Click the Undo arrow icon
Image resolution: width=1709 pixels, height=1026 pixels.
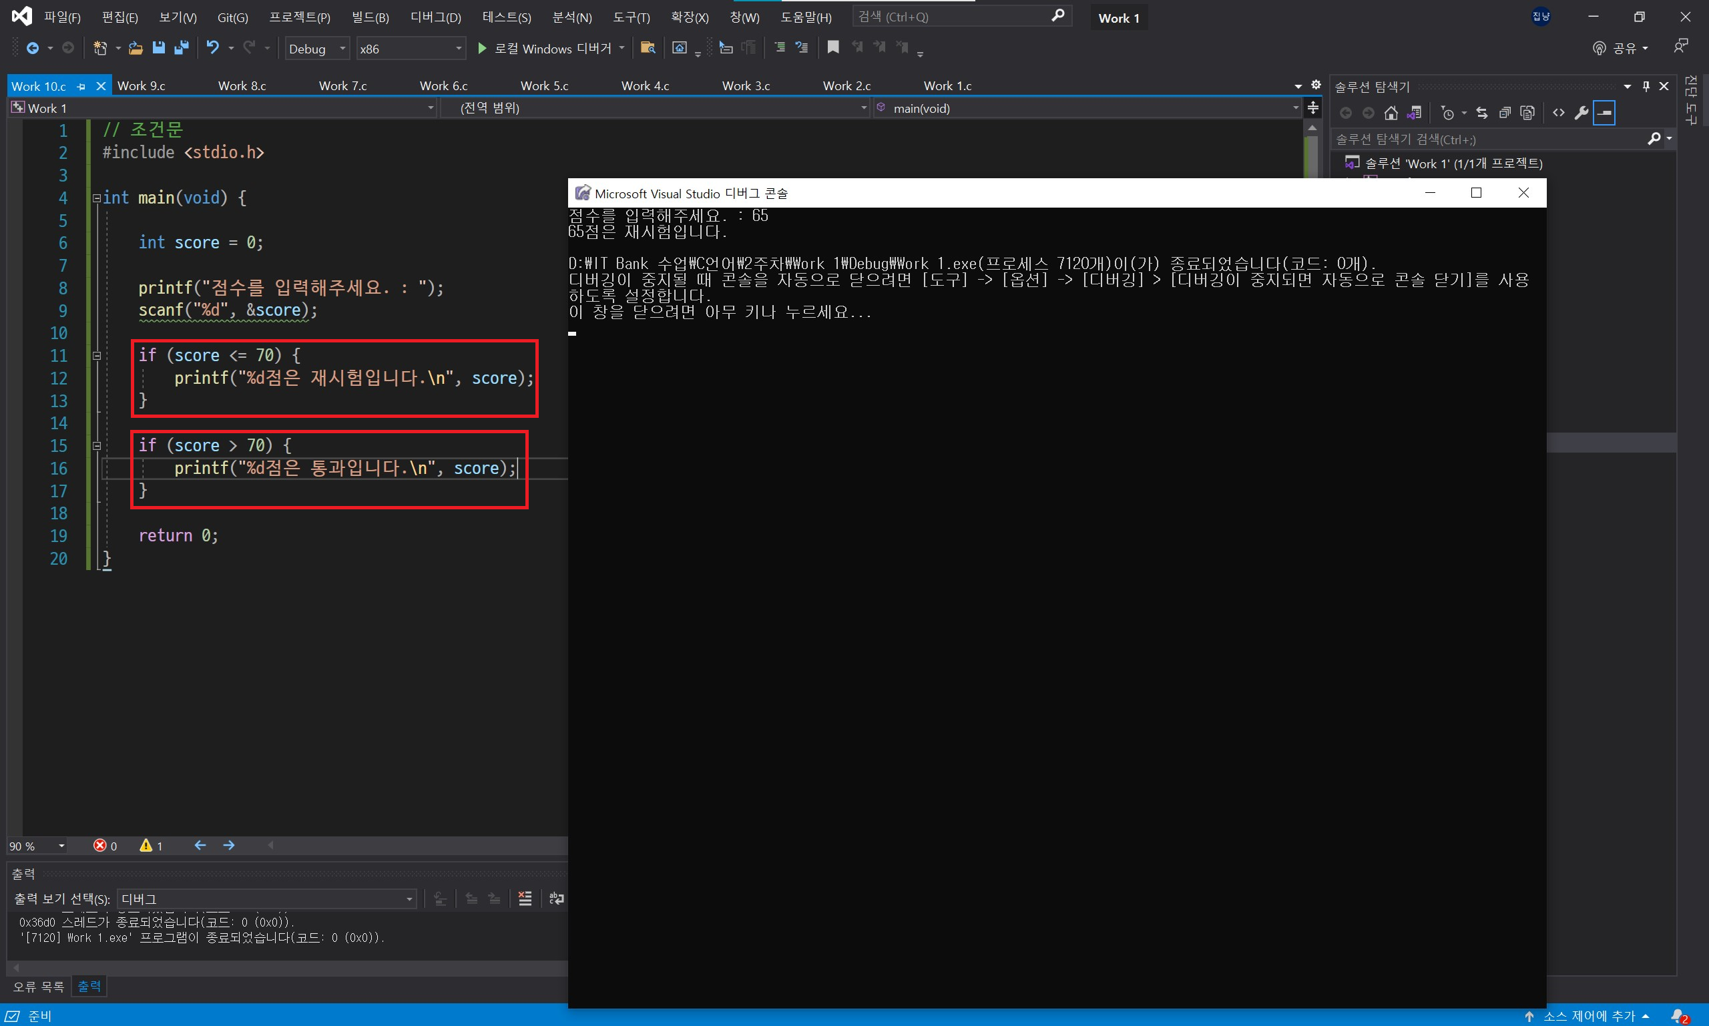213,47
